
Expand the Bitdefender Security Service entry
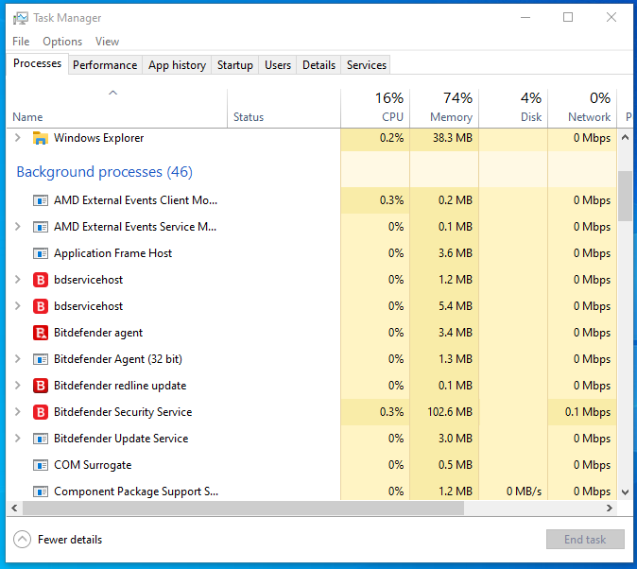click(x=17, y=412)
